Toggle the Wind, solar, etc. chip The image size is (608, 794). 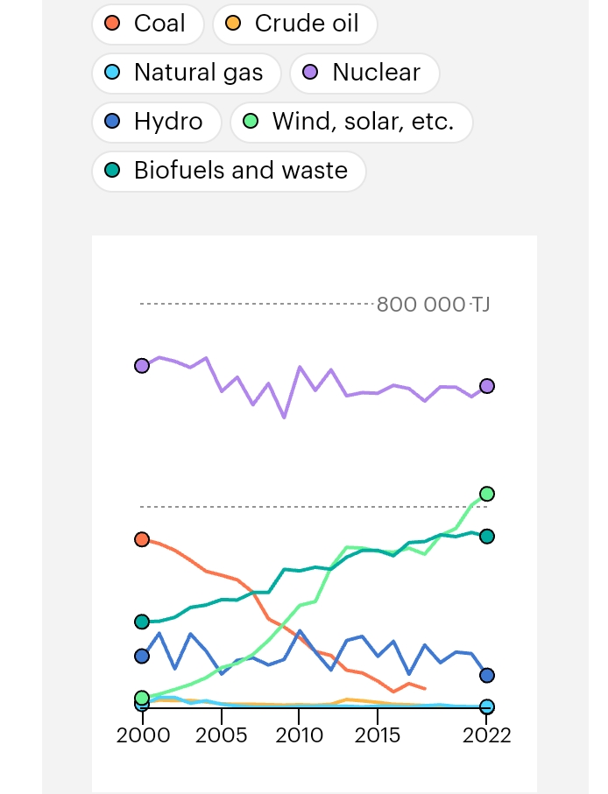pos(350,122)
